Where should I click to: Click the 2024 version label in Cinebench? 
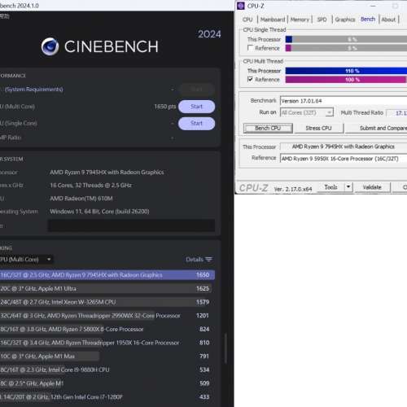209,34
